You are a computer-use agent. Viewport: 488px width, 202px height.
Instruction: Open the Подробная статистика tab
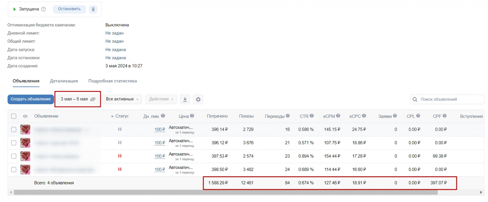(113, 81)
